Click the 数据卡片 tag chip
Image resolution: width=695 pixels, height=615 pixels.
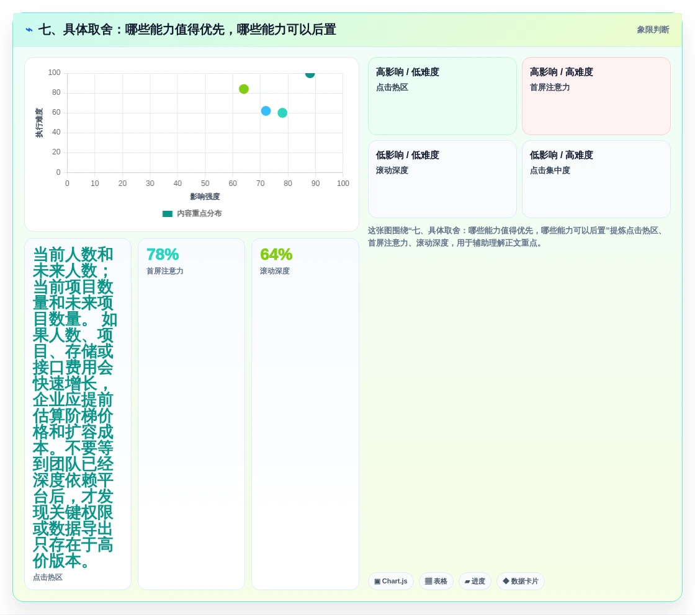coord(521,582)
